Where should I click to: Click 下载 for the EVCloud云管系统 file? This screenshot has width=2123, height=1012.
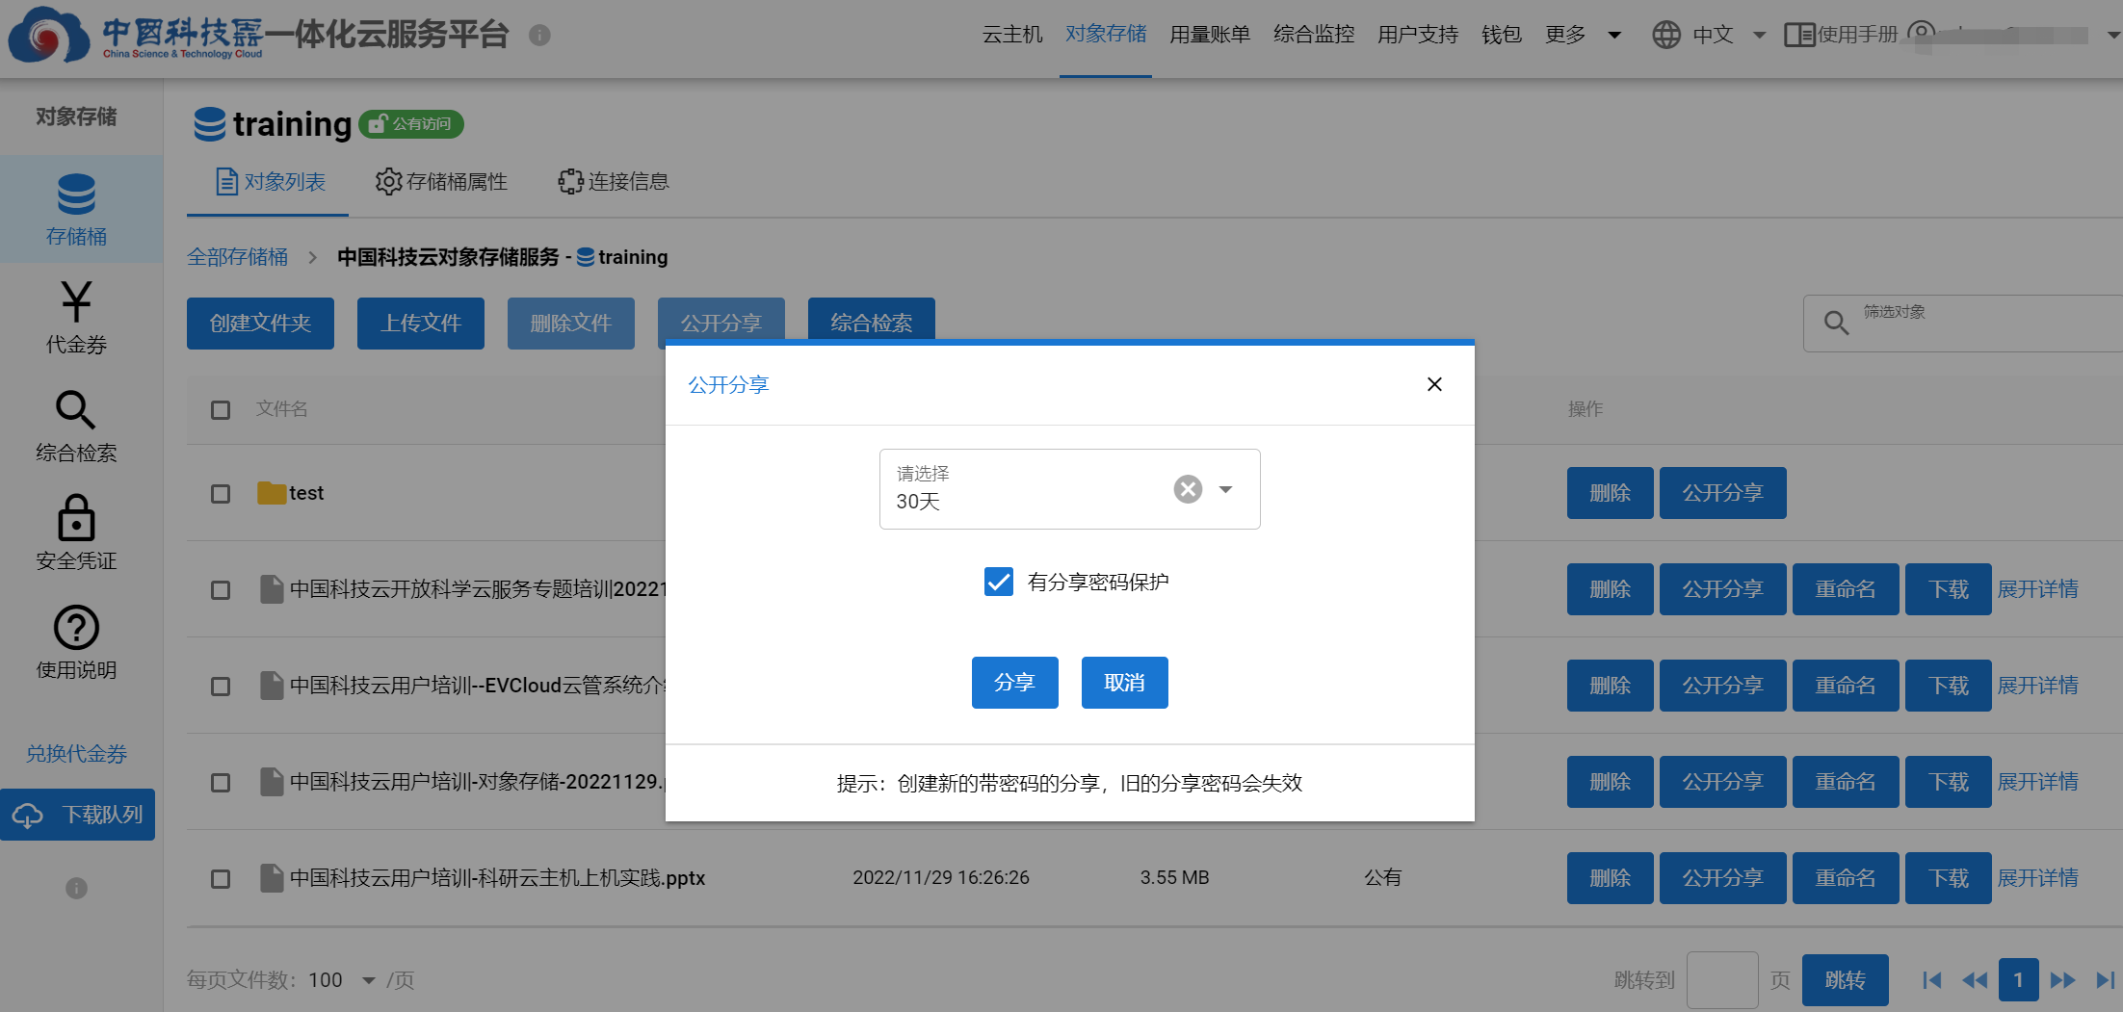point(1948,686)
